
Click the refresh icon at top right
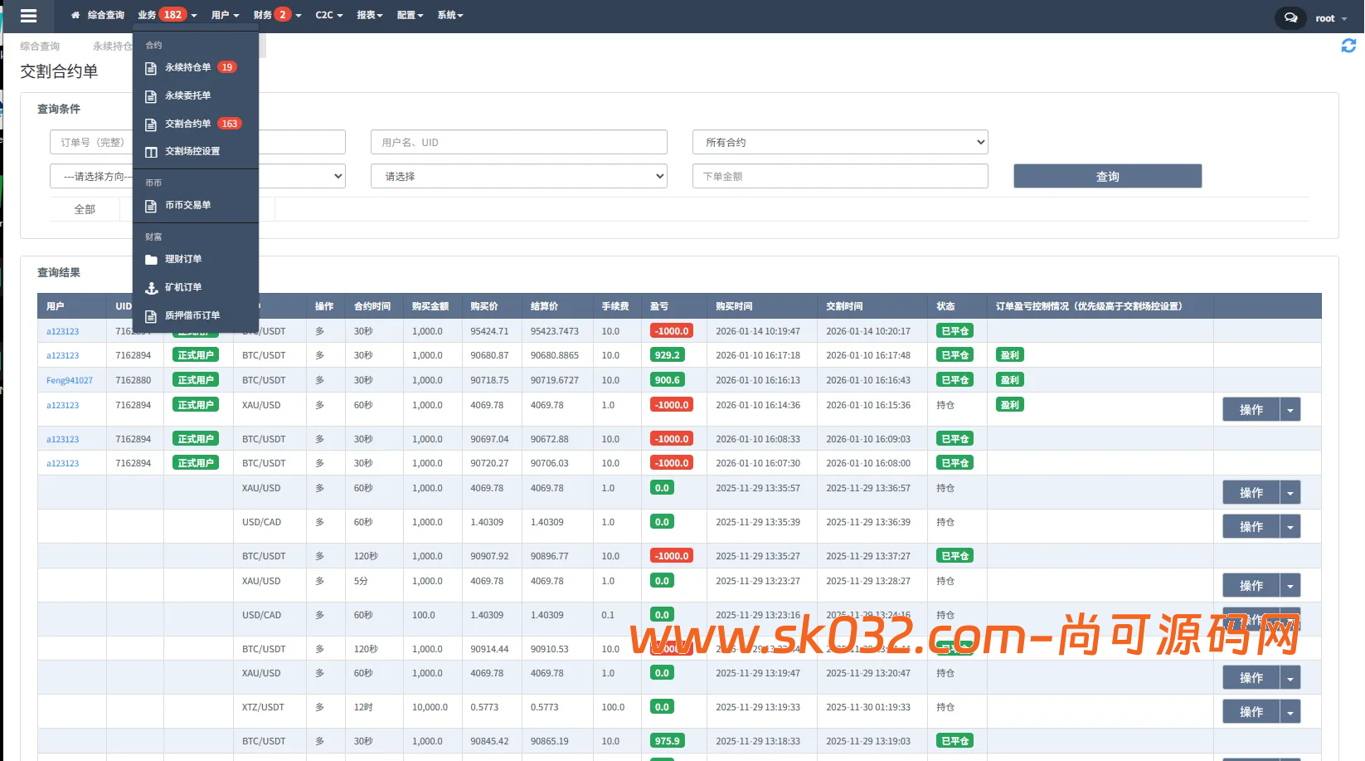click(1348, 46)
